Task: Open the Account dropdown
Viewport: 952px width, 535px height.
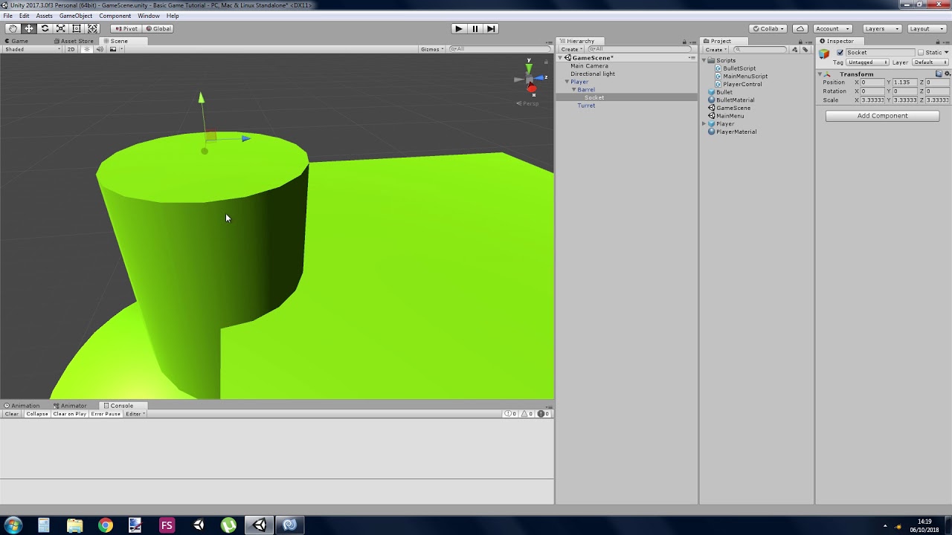Action: click(x=832, y=28)
